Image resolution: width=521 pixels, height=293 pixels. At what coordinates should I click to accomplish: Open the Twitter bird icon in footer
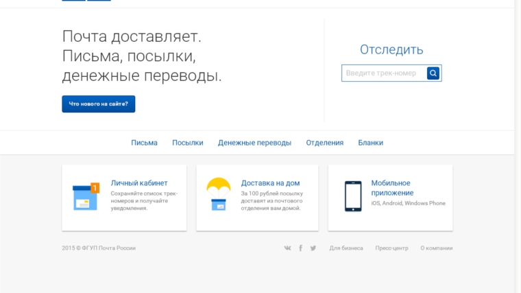pyautogui.click(x=313, y=248)
